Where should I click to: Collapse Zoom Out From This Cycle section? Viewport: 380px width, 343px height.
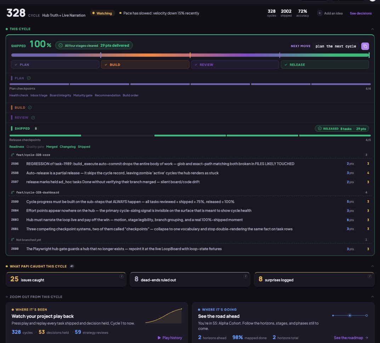click(373, 297)
